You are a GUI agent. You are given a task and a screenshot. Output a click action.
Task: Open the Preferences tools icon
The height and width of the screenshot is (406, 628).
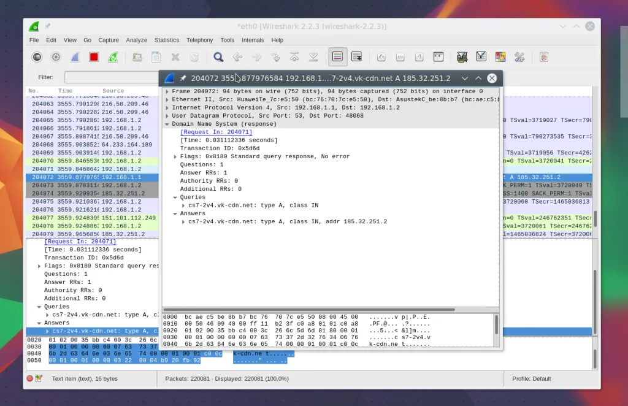[x=519, y=57]
